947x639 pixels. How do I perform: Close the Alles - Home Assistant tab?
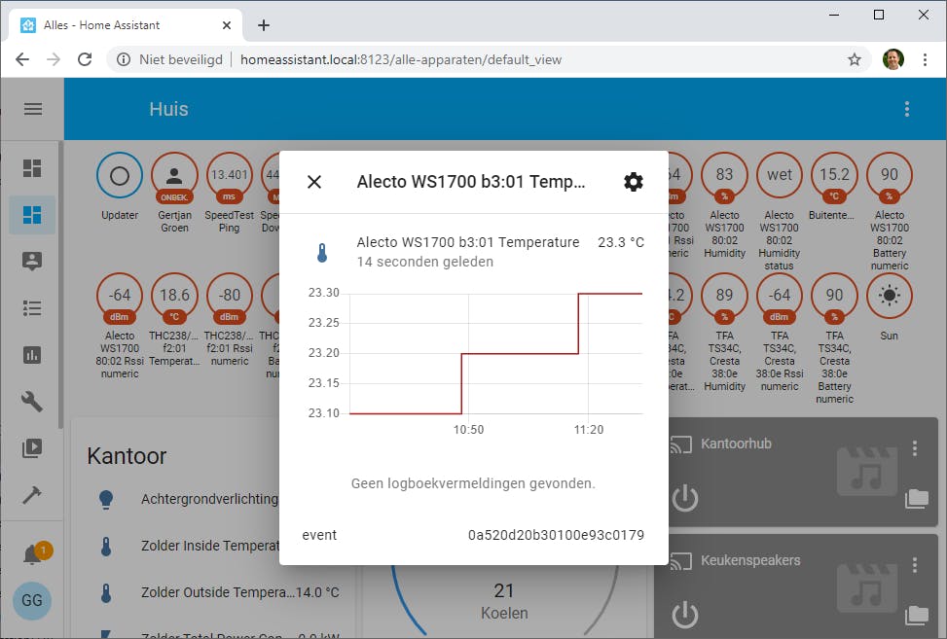[x=227, y=25]
